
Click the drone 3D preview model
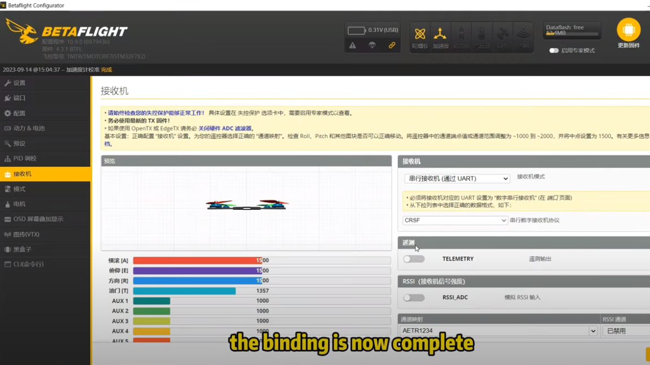[247, 205]
